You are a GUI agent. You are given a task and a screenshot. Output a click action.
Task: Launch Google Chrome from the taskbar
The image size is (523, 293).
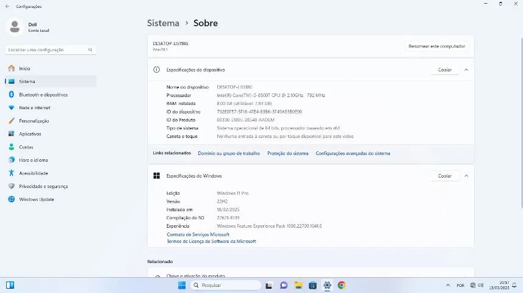(342, 285)
